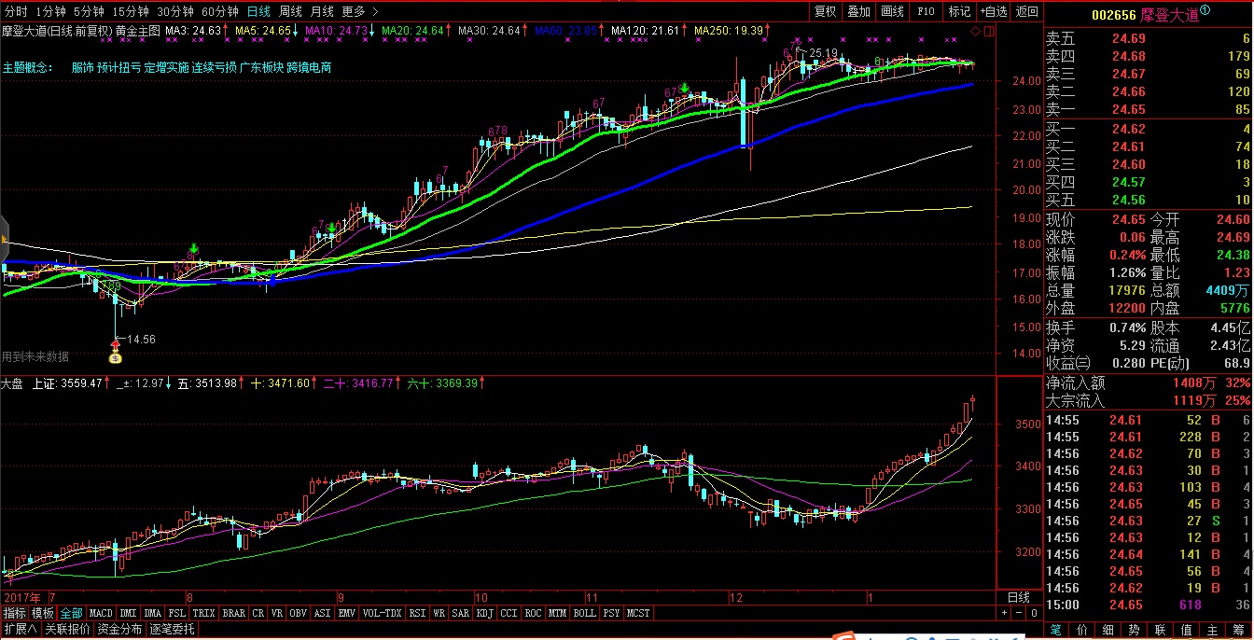Image resolution: width=1254 pixels, height=640 pixels.
Task: Select the DMA indicator
Action: click(153, 613)
